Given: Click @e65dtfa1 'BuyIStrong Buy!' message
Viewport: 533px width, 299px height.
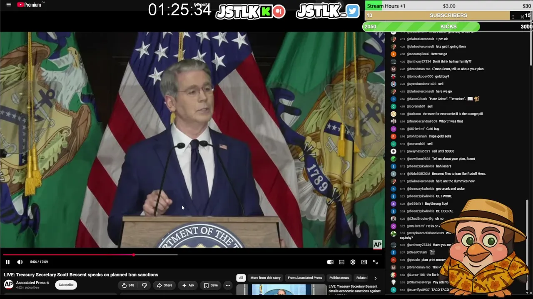Looking at the screenshot, I should 436,203.
